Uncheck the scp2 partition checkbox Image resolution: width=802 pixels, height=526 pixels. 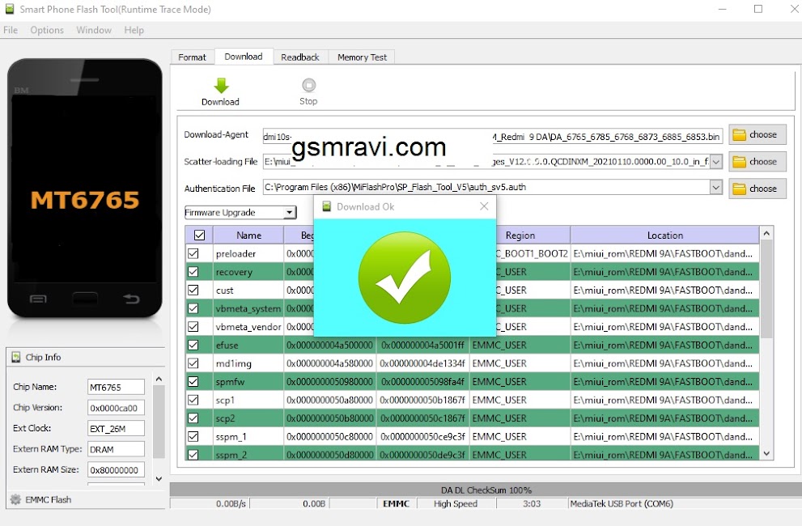click(193, 418)
